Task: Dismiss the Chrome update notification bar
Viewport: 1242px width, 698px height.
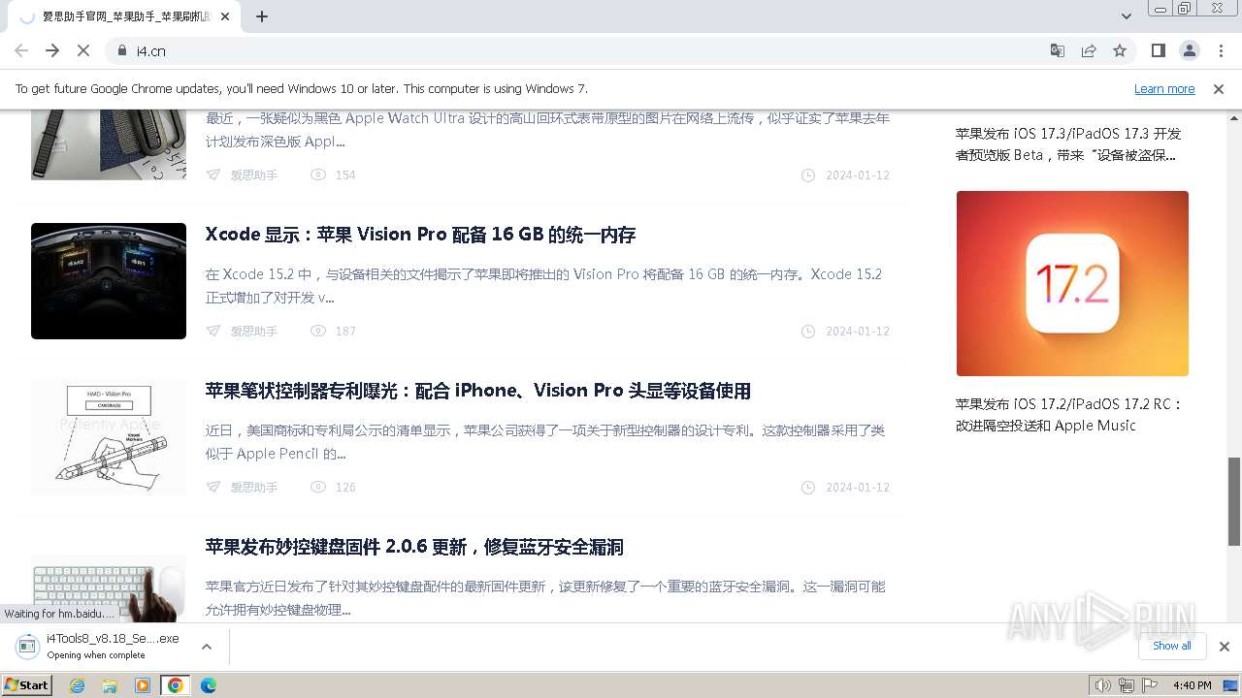Action: [x=1219, y=89]
